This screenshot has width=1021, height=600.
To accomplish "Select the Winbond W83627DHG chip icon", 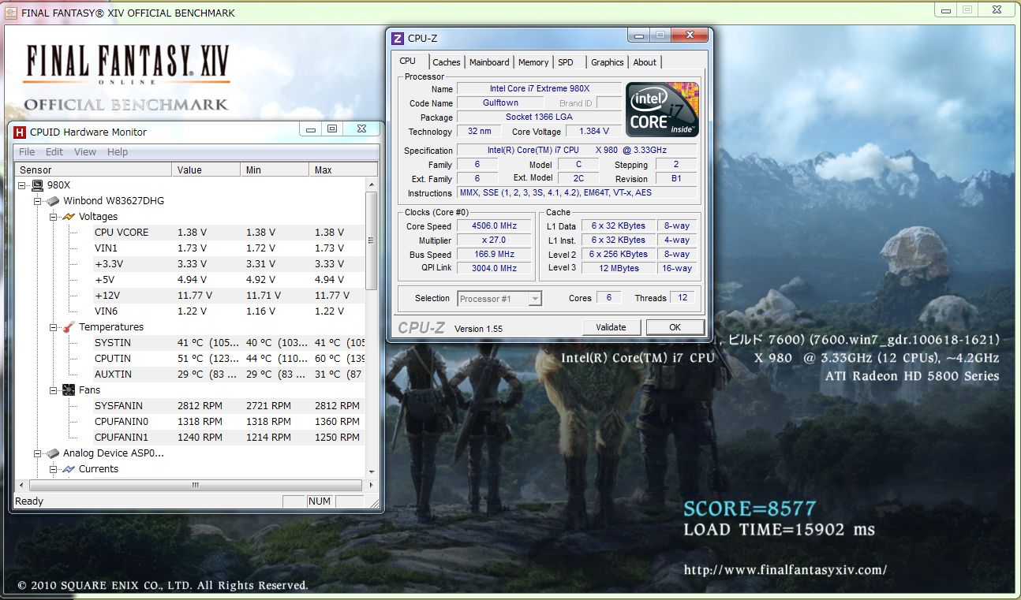I will pyautogui.click(x=53, y=201).
